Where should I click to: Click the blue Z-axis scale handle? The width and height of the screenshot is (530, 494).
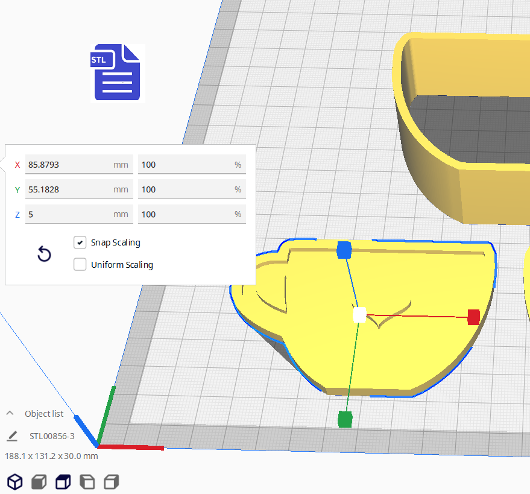coord(344,250)
